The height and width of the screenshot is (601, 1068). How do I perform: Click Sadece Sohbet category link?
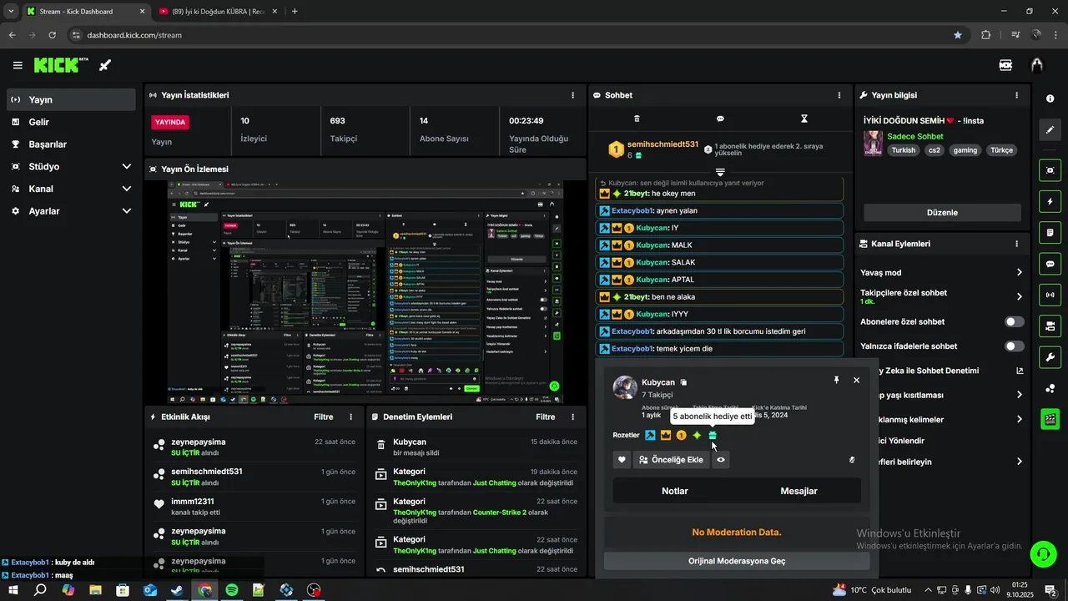pos(915,136)
